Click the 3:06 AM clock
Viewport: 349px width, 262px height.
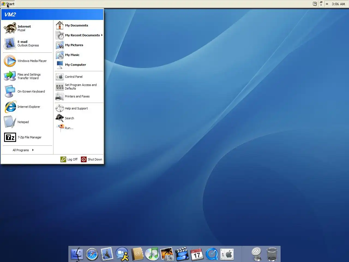click(x=338, y=4)
